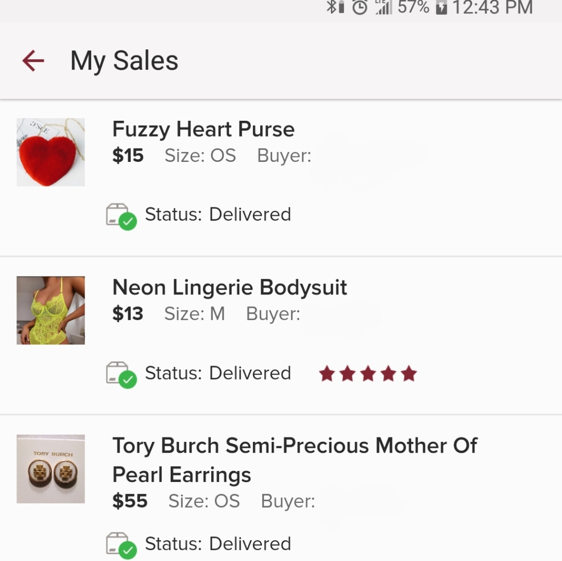
Task: Tap the neon bodysuit product photo
Action: point(51,310)
